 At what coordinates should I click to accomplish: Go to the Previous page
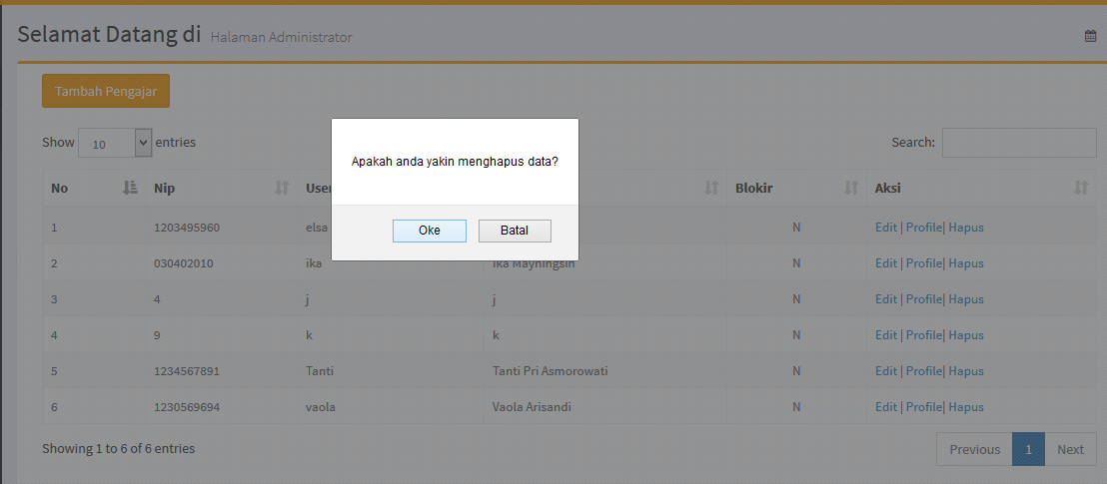click(x=974, y=449)
